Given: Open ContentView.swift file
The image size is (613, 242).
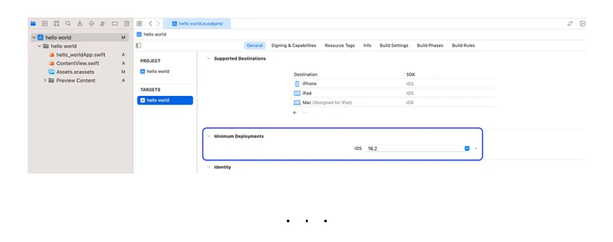Looking at the screenshot, I should click(x=78, y=63).
